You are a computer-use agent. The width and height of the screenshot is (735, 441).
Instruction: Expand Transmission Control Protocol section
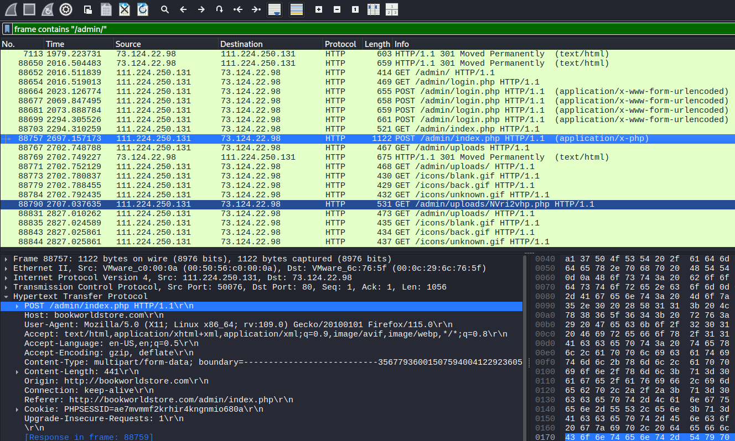[6, 287]
